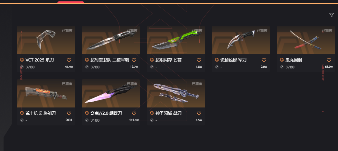Favorite the VCT 2025 爪刀 skin

[69, 60]
